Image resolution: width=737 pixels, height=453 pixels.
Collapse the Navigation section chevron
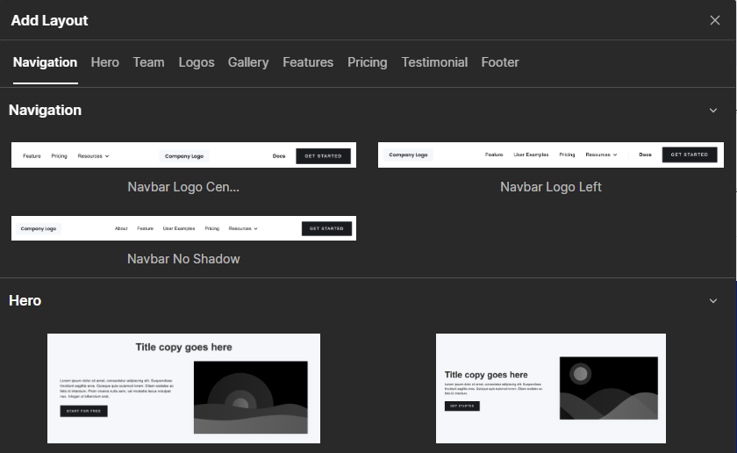(x=713, y=111)
